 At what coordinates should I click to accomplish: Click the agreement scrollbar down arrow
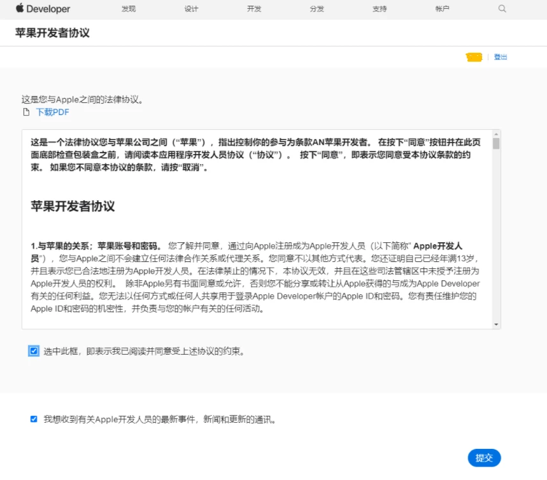(496, 324)
